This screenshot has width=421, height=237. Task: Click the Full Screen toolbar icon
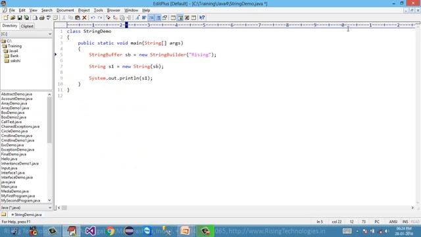187,18
